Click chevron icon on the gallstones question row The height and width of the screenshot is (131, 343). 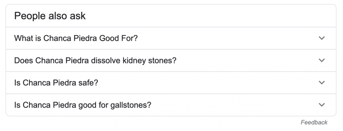[322, 105]
